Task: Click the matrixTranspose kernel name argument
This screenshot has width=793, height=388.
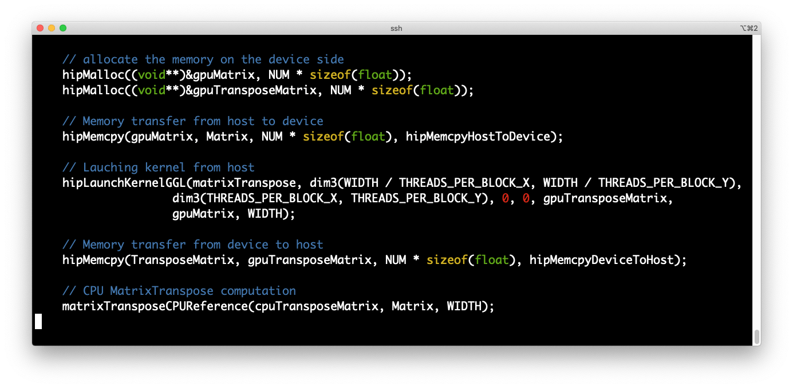Action: click(240, 183)
